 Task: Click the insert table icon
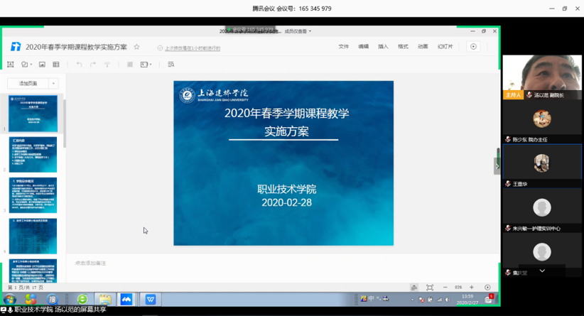click(56, 65)
